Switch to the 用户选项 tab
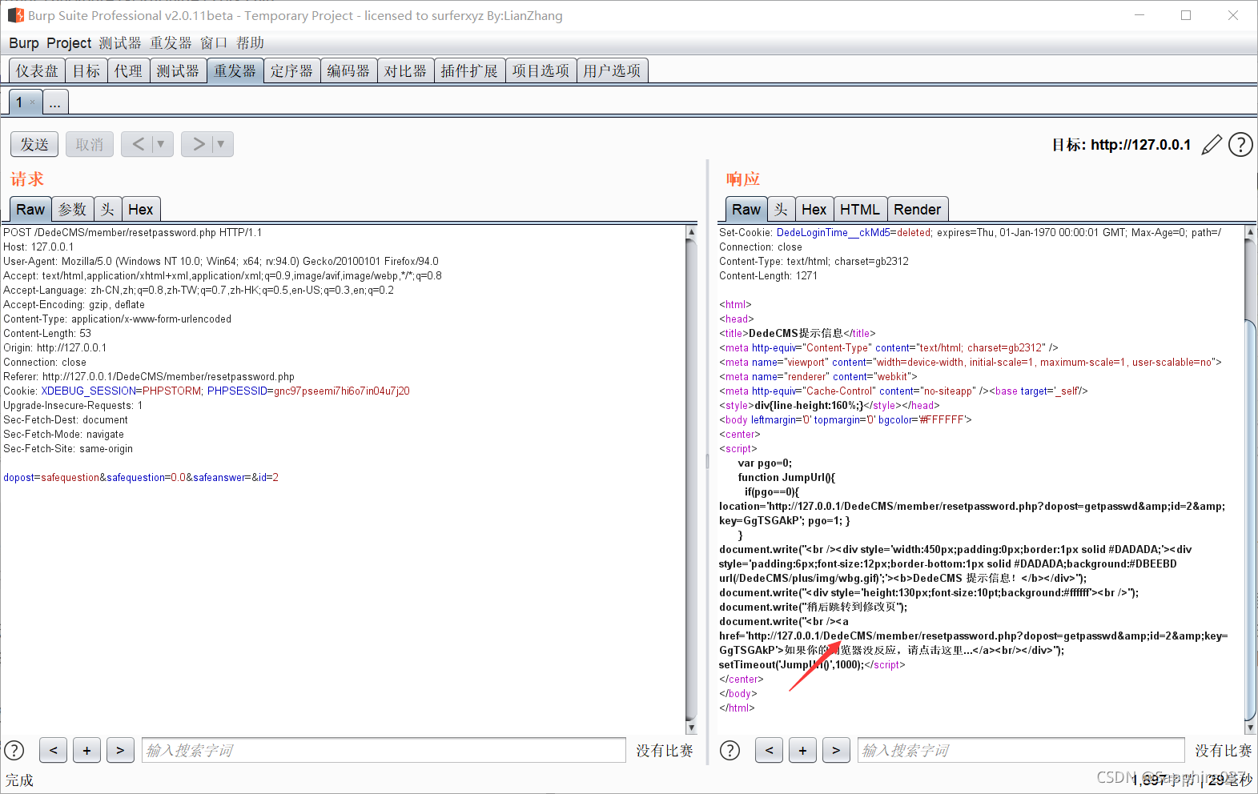Screen dimensions: 1258x794 [x=612, y=71]
